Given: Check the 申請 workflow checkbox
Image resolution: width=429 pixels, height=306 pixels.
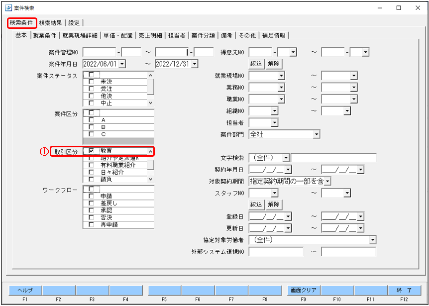Looking at the screenshot, I should 92,197.
